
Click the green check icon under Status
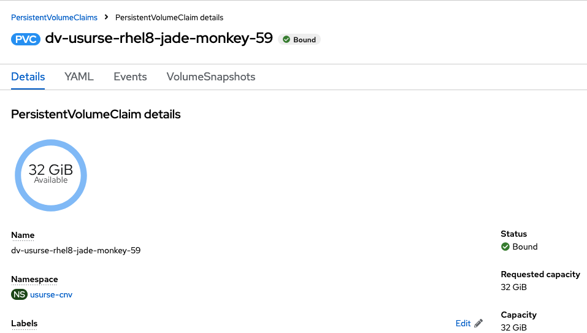pos(505,247)
